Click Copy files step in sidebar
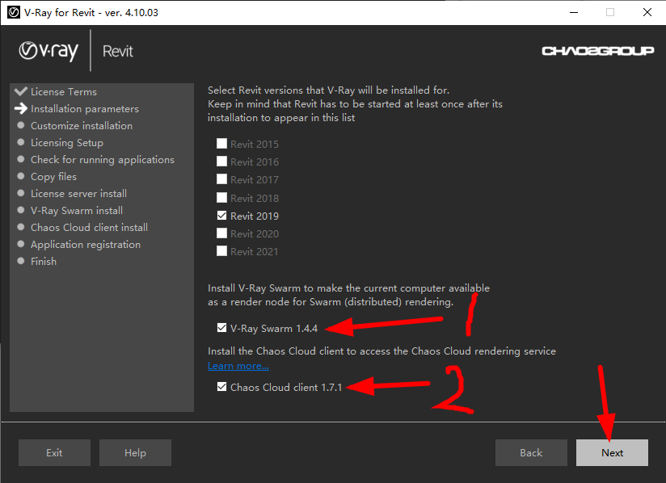 point(53,177)
